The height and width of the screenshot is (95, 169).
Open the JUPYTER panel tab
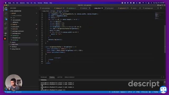click(x=60, y=77)
